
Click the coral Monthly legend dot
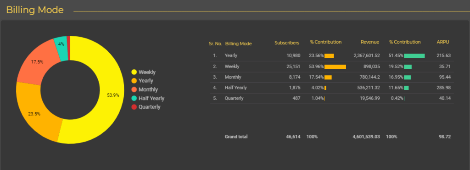pyautogui.click(x=134, y=89)
